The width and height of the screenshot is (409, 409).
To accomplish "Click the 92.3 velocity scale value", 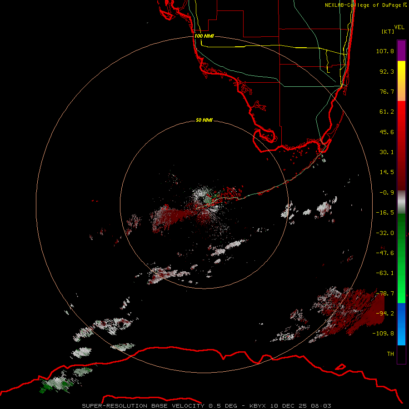I will point(387,71).
